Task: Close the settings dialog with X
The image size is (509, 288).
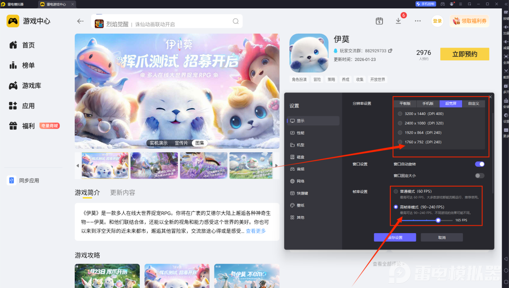Action: 490,97
